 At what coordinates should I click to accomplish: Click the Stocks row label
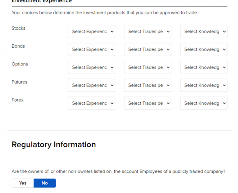tap(19, 28)
